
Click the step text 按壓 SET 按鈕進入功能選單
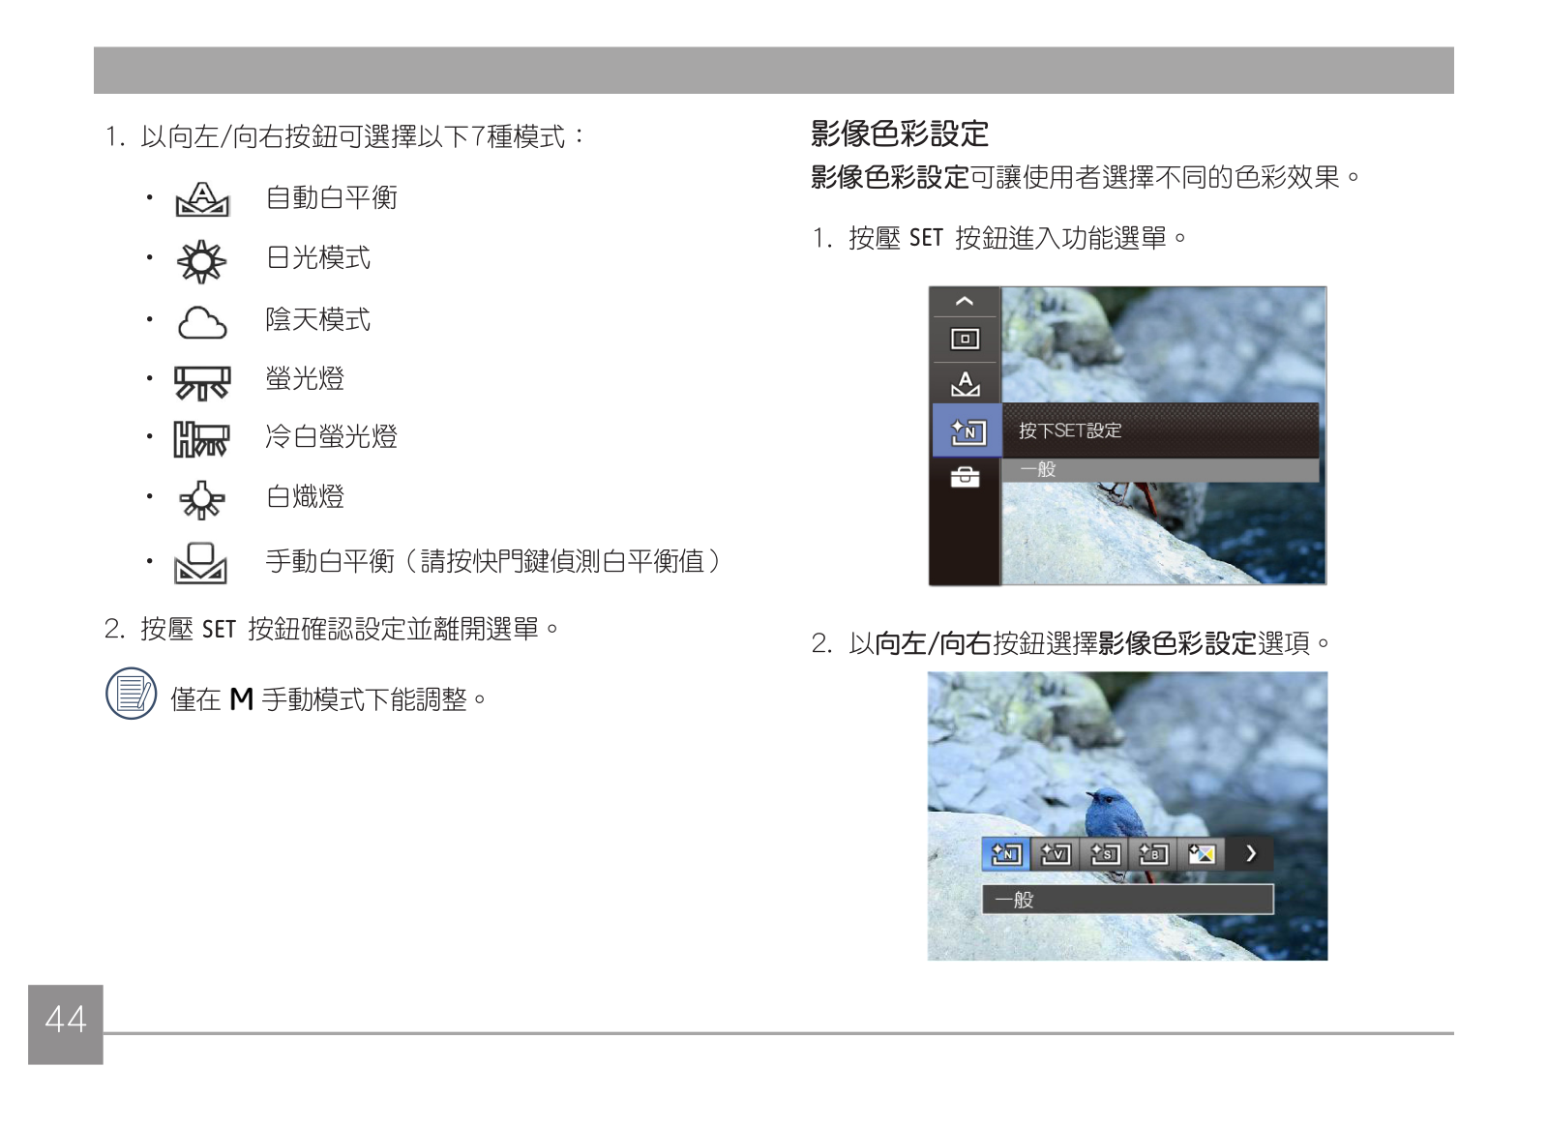[1017, 238]
